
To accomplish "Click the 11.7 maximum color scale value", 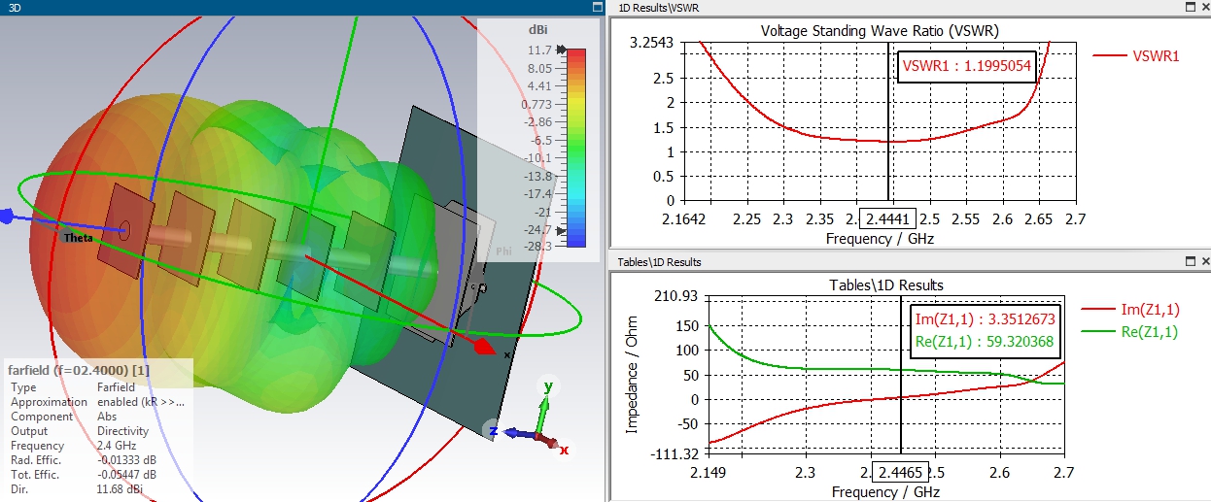I will [540, 50].
